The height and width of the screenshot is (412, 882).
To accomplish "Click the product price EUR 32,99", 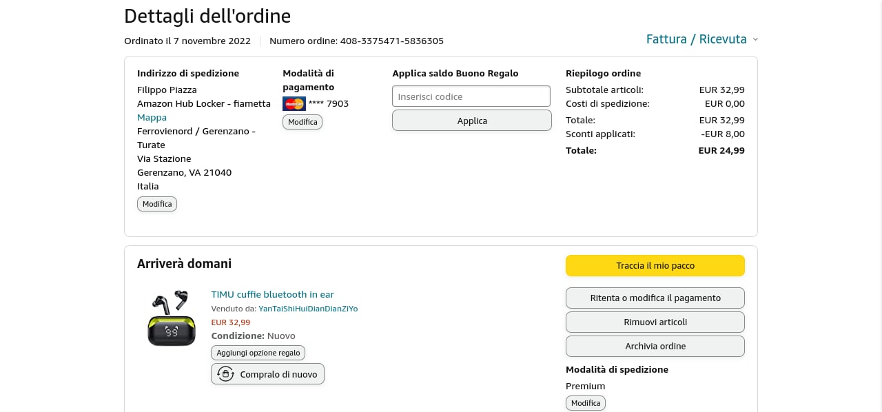I will pyautogui.click(x=231, y=322).
